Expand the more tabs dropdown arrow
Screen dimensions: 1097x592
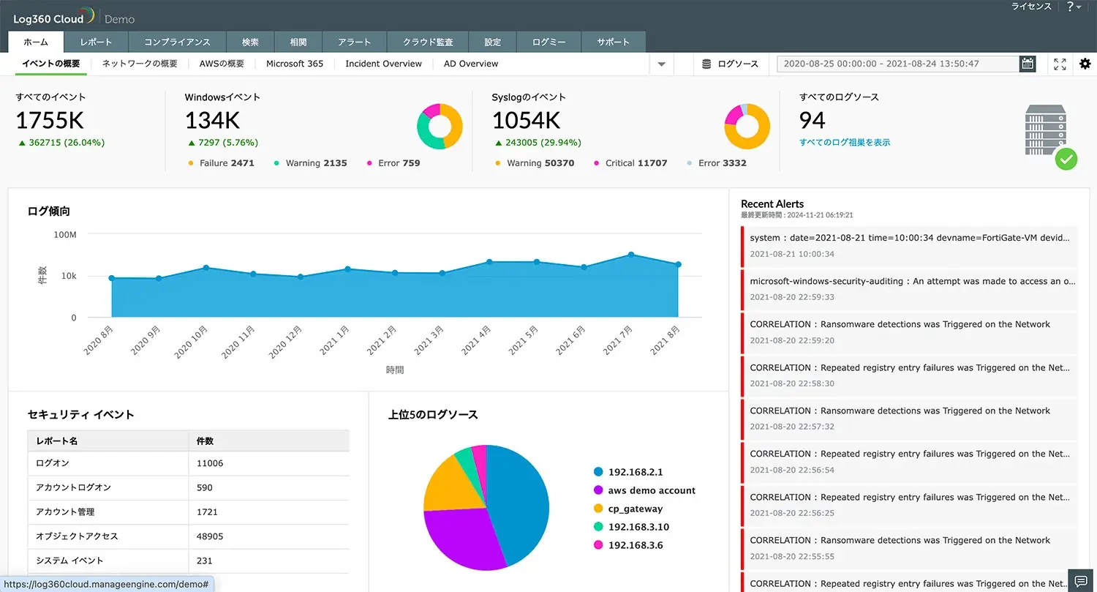click(661, 64)
